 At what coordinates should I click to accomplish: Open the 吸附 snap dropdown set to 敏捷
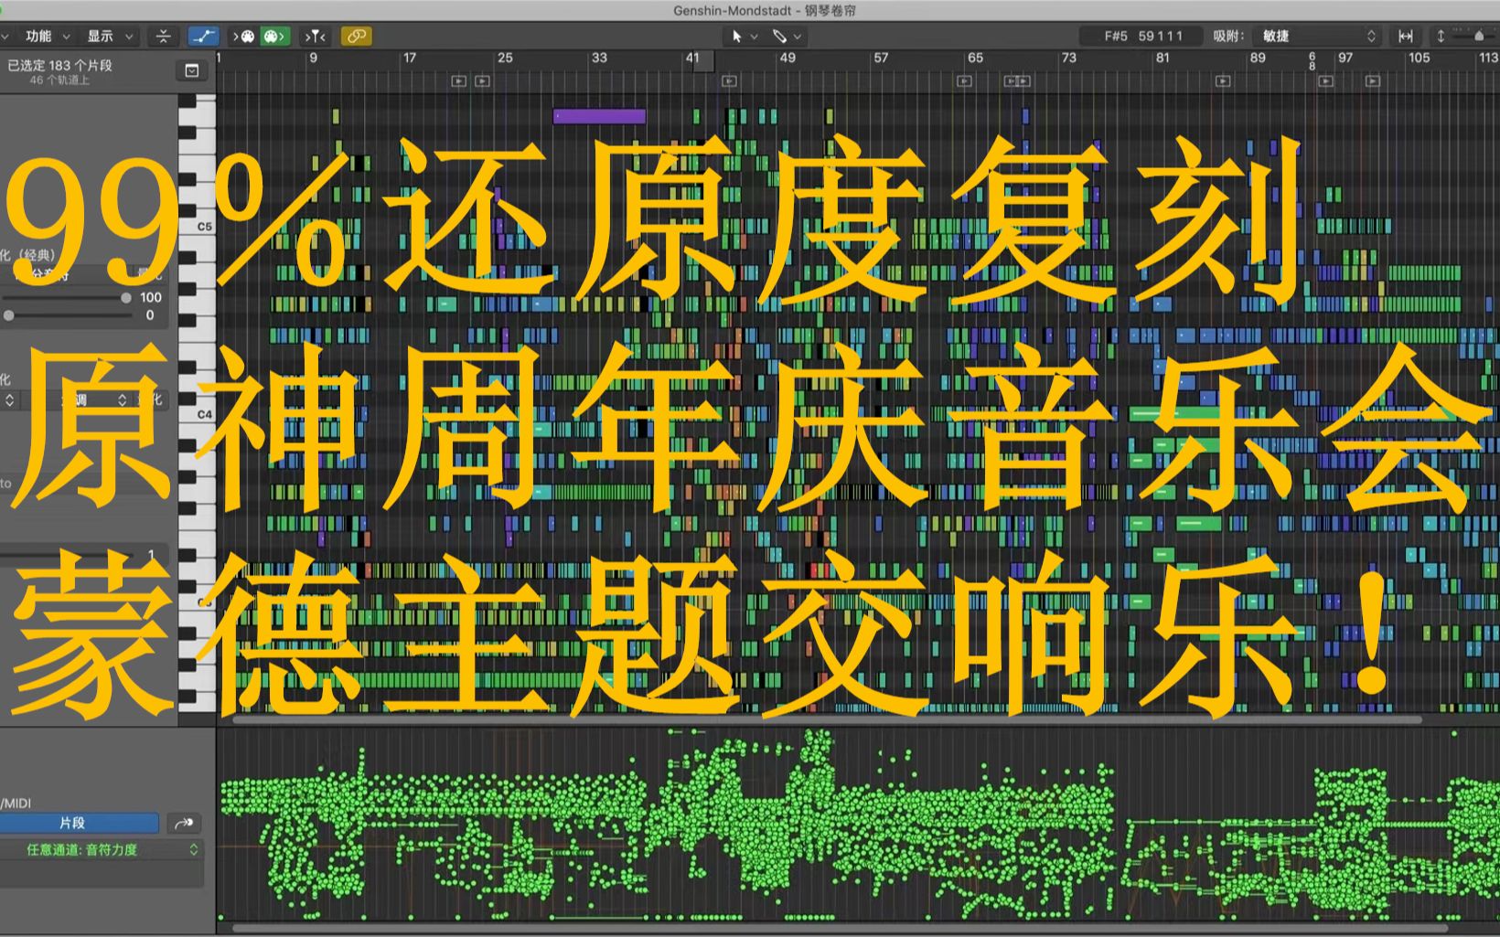(1316, 37)
